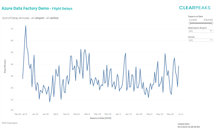The width and height of the screenshot is (215, 129).
Task: Click the left handle of Departure Date slider
Action: pos(190,23)
